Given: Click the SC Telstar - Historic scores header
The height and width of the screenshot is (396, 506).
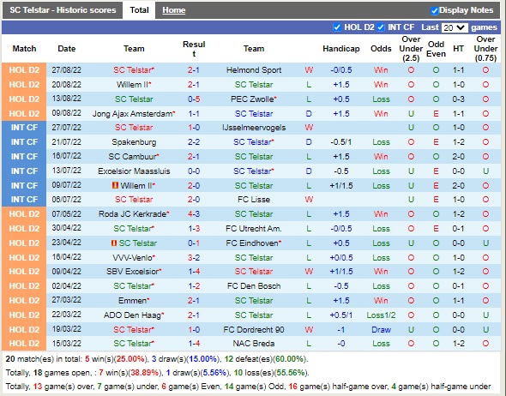Looking at the screenshot, I should tap(63, 10).
